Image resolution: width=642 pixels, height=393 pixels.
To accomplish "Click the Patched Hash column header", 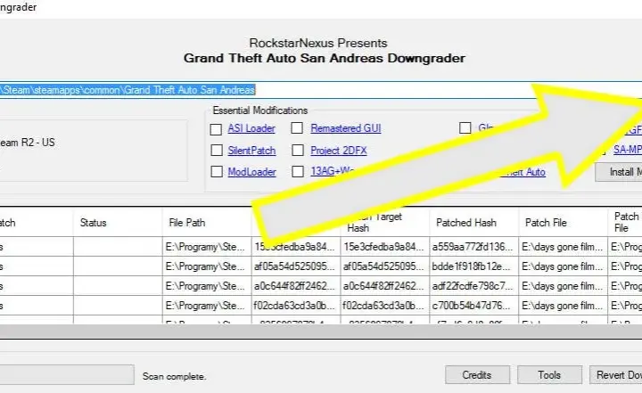I will pyautogui.click(x=474, y=222).
